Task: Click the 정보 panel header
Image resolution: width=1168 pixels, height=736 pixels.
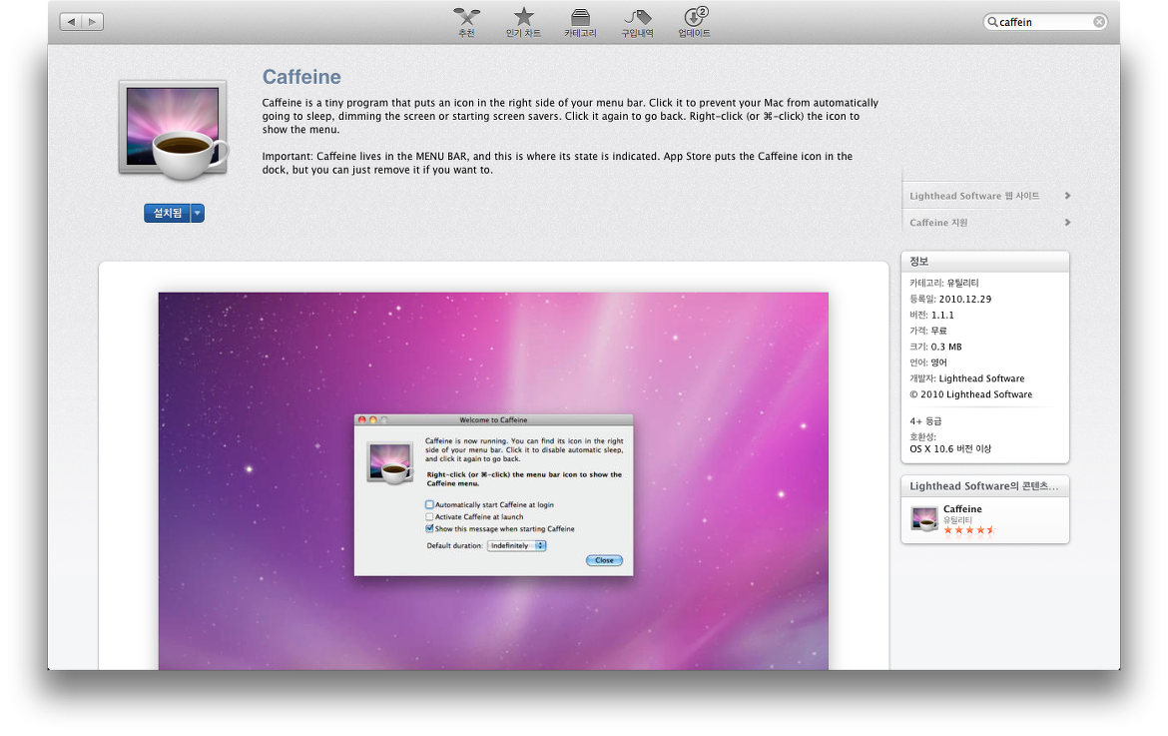Action: click(x=984, y=262)
